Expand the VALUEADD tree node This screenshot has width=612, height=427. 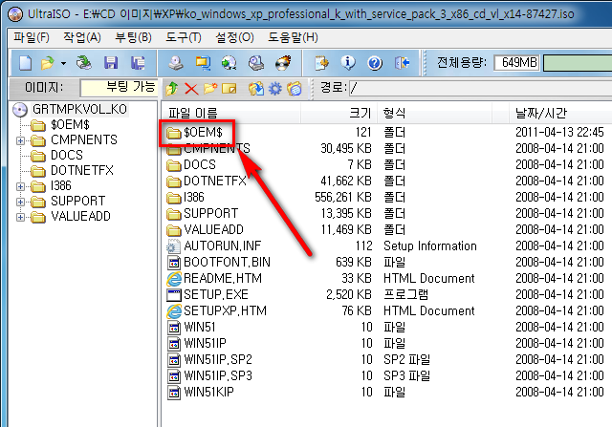(20, 217)
